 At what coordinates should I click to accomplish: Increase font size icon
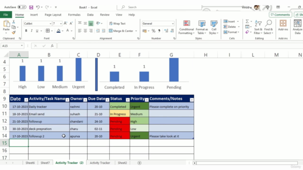point(65,23)
